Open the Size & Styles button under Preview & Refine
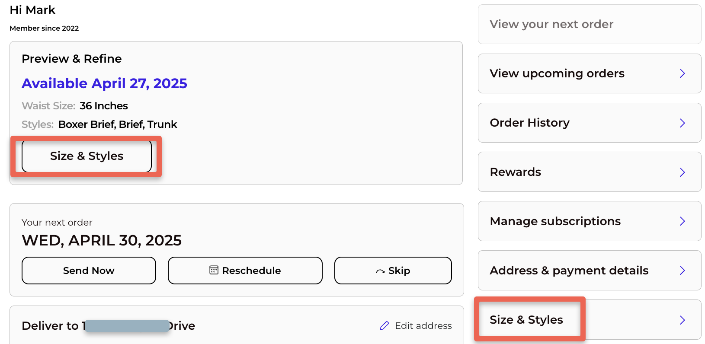The width and height of the screenshot is (705, 344). (x=87, y=156)
